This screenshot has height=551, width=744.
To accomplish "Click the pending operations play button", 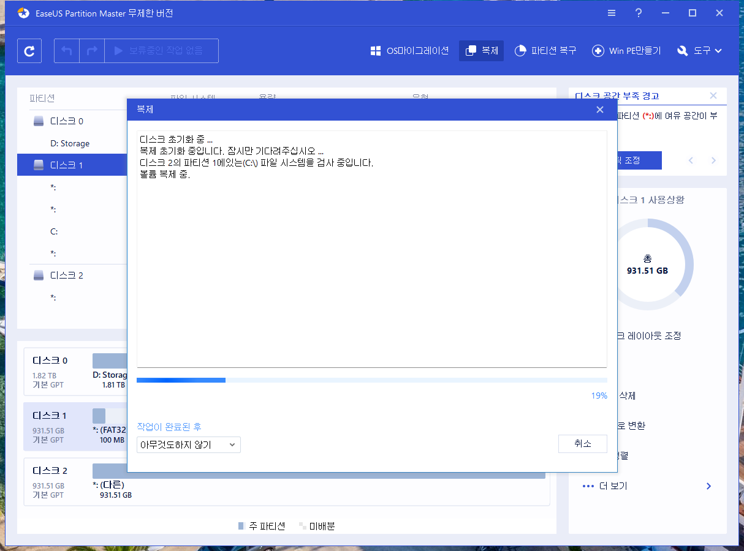I will tap(162, 51).
